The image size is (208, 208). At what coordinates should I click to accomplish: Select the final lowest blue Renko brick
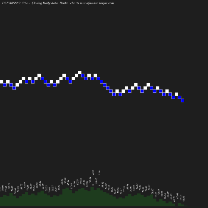pyautogui.click(x=183, y=100)
